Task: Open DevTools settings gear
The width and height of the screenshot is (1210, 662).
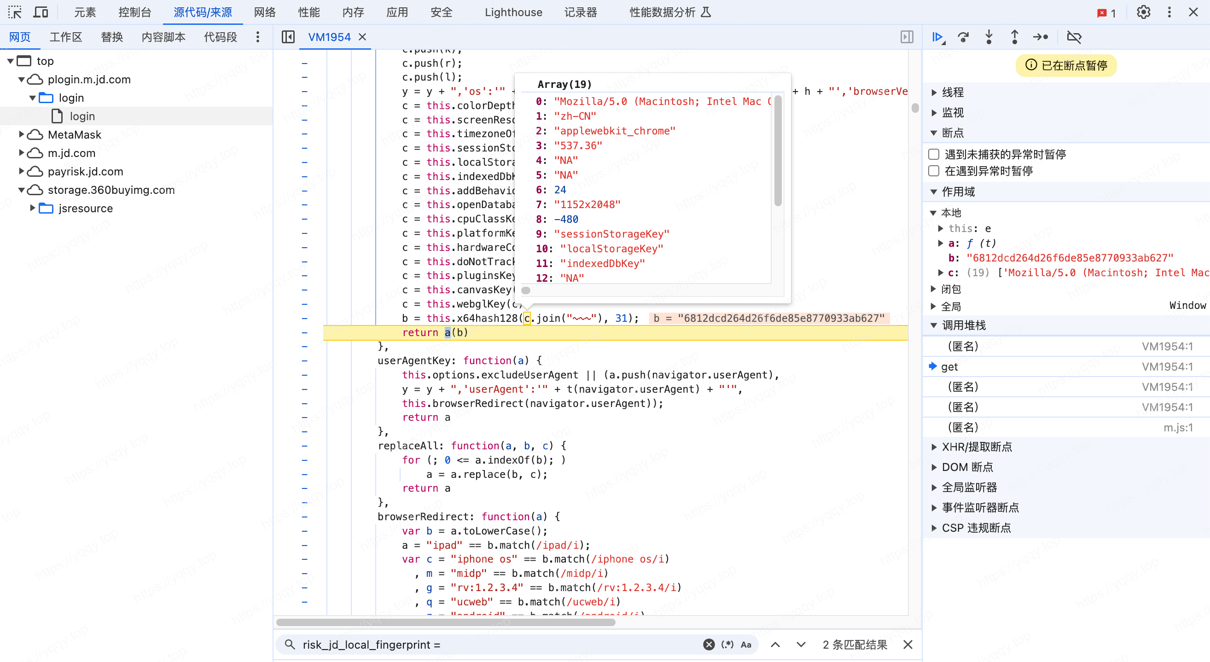Action: point(1143,12)
